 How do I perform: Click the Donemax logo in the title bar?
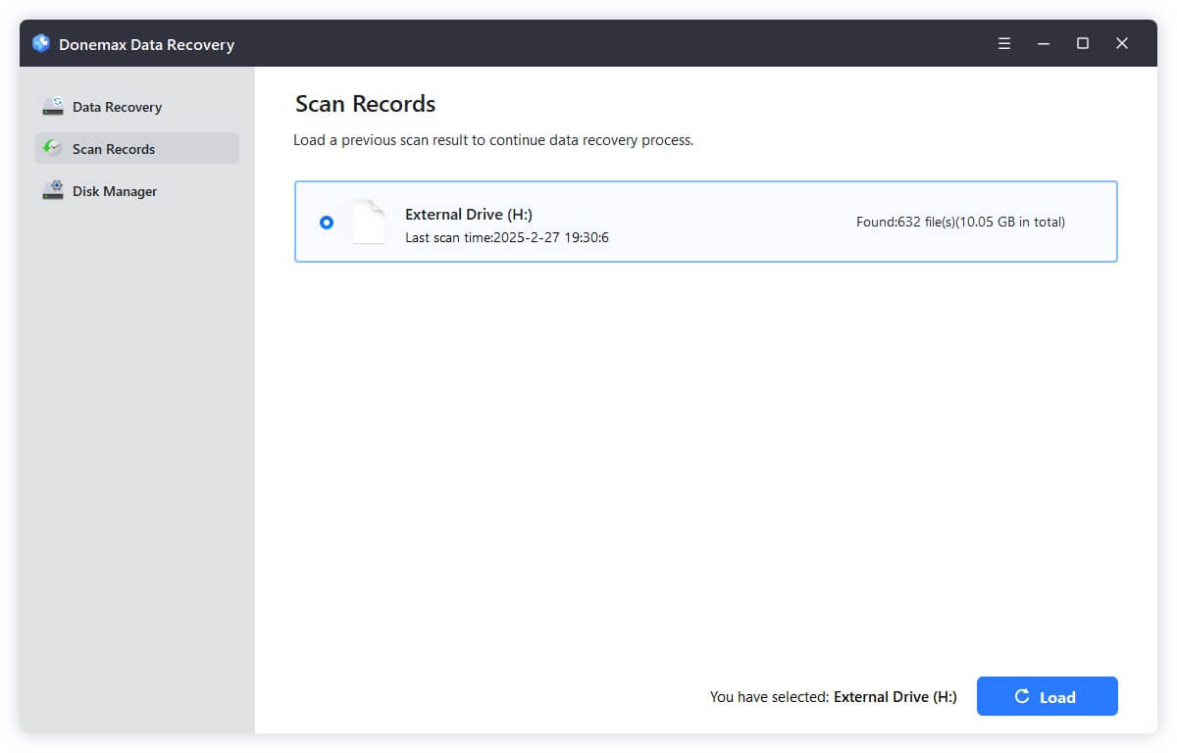(x=40, y=43)
